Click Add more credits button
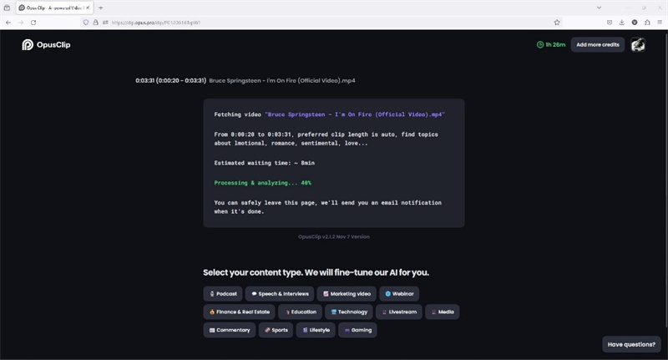 (x=598, y=45)
